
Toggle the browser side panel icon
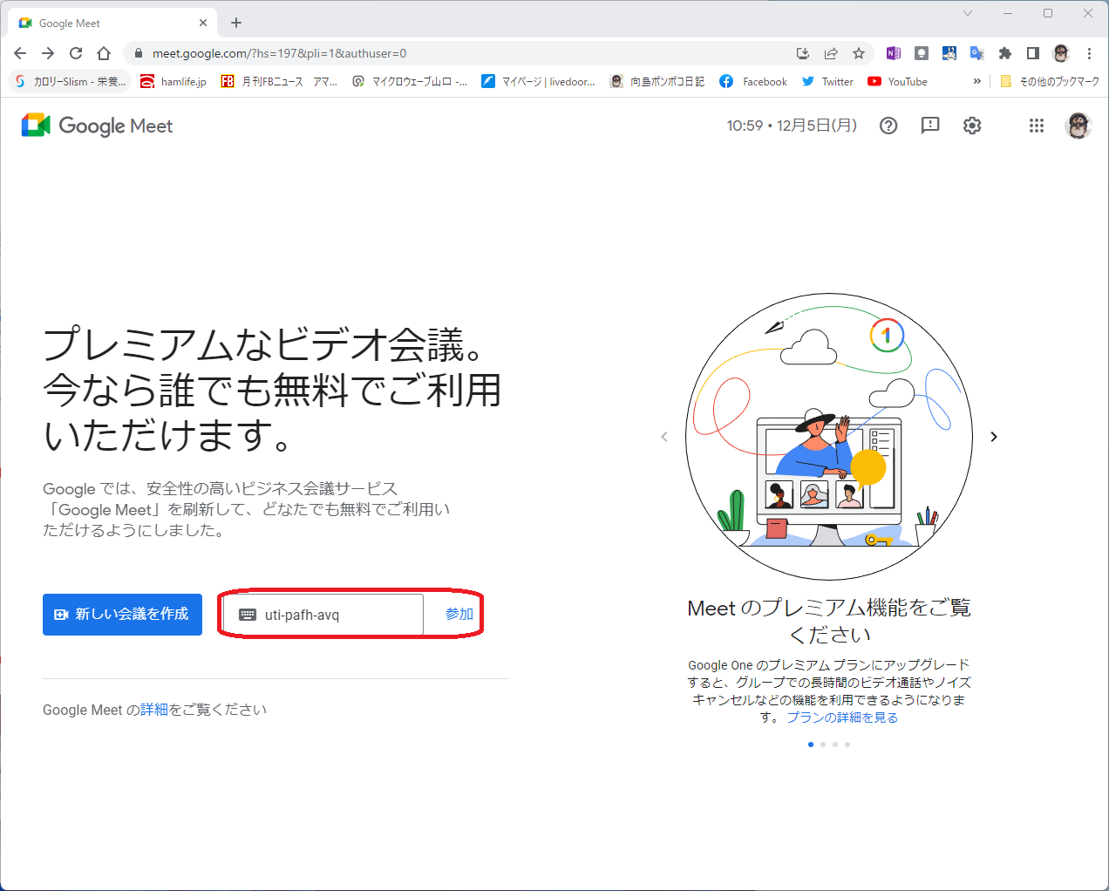(x=1033, y=53)
